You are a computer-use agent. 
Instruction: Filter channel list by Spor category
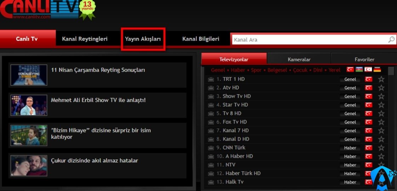(256, 70)
